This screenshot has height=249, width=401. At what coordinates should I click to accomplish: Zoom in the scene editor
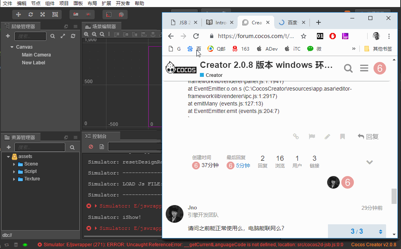pos(86,34)
